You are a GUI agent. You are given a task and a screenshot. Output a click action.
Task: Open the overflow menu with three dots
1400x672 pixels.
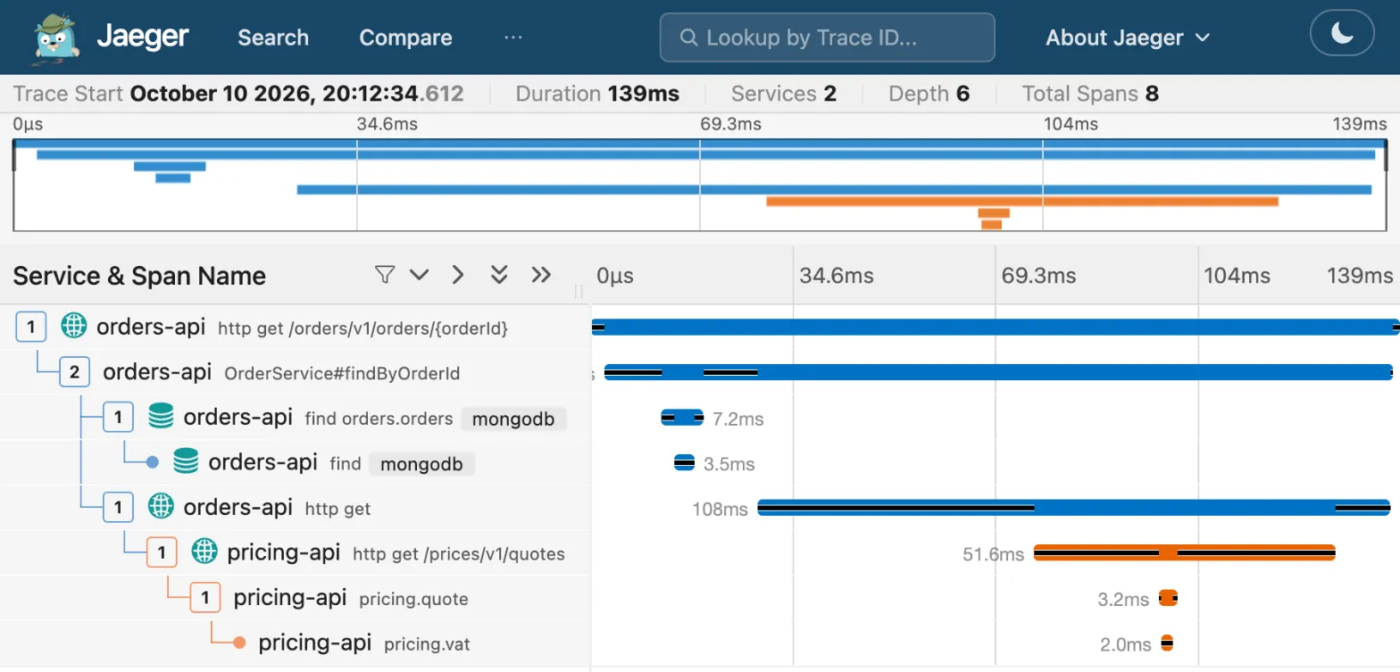pyautogui.click(x=512, y=37)
